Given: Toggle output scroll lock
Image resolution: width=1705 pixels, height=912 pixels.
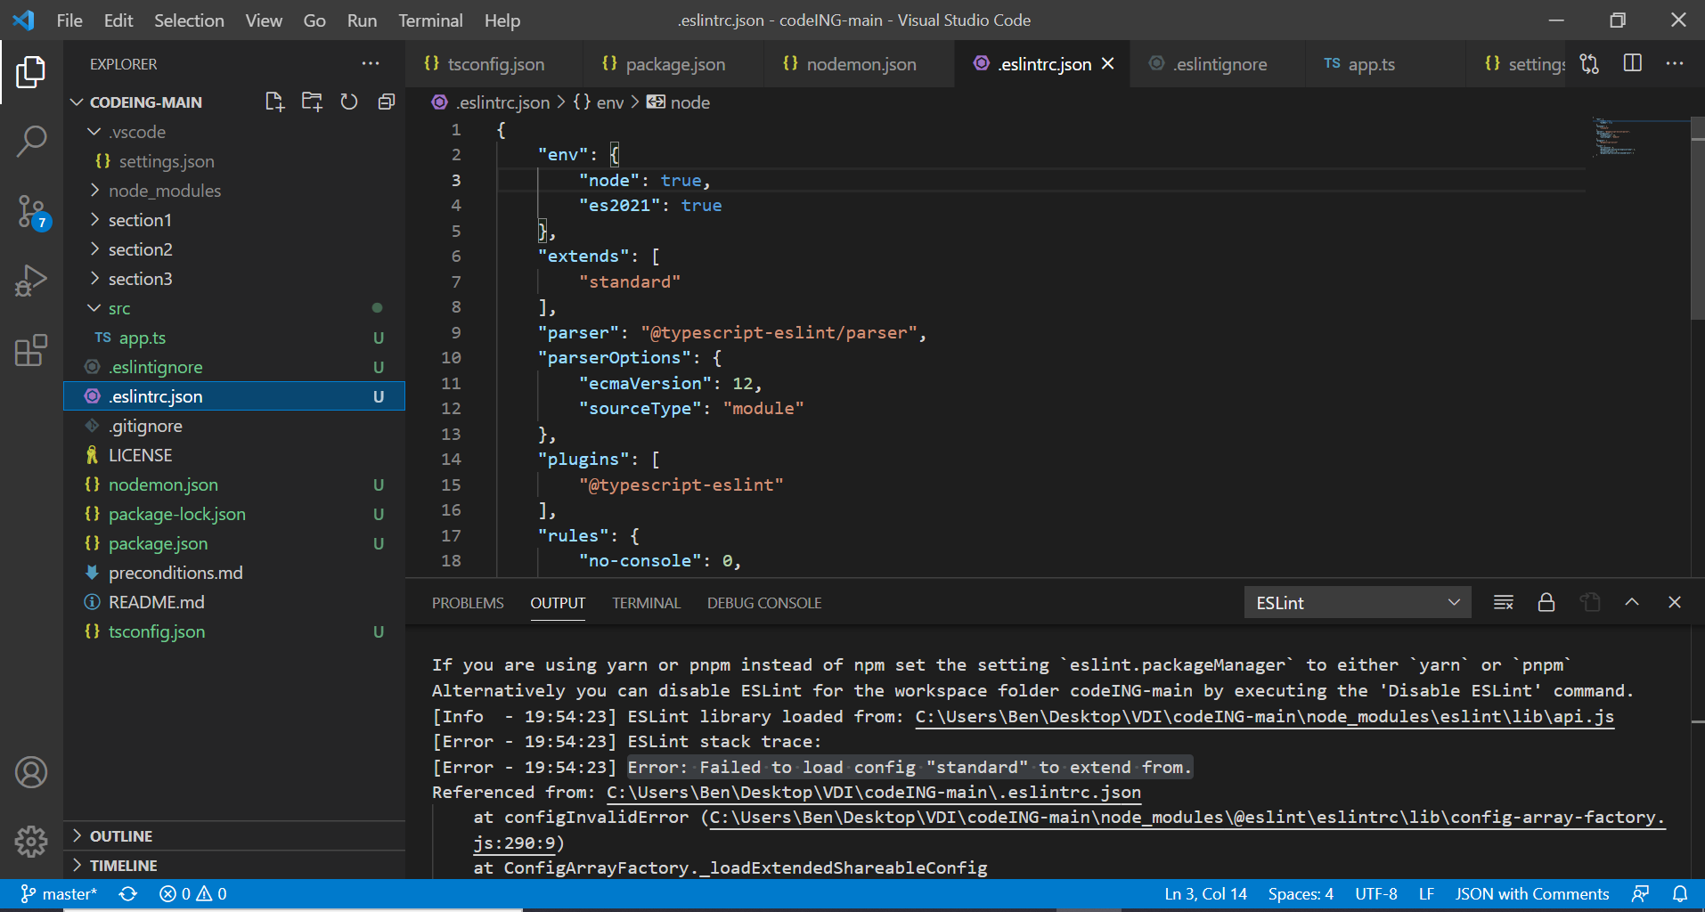Looking at the screenshot, I should (x=1546, y=602).
